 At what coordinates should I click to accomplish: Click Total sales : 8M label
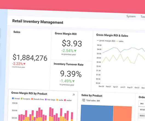93,101
